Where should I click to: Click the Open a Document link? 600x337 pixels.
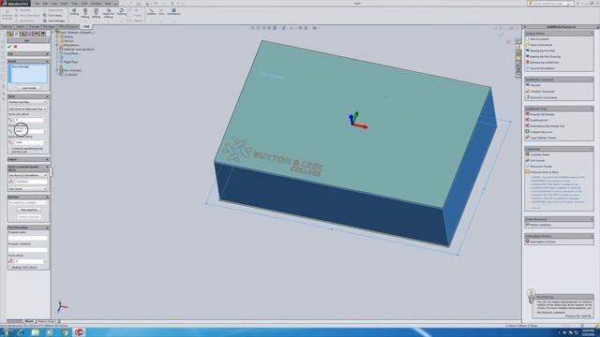coord(541,45)
